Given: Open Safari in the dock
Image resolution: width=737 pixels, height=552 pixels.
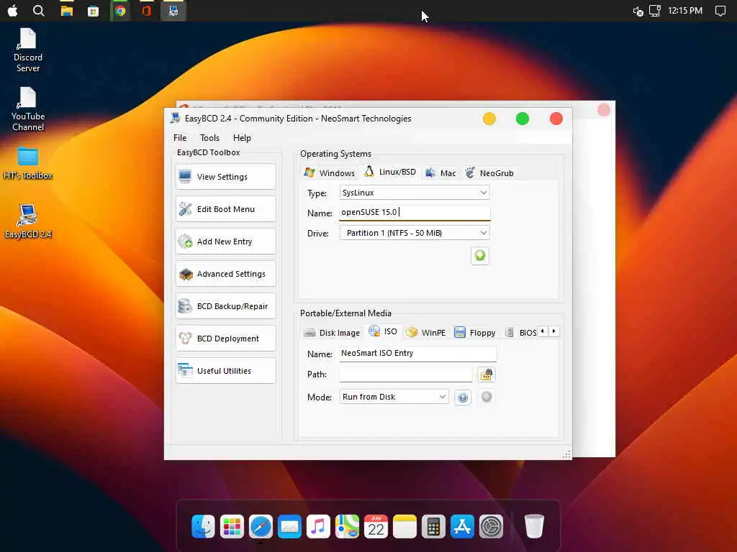Looking at the screenshot, I should pos(261,526).
